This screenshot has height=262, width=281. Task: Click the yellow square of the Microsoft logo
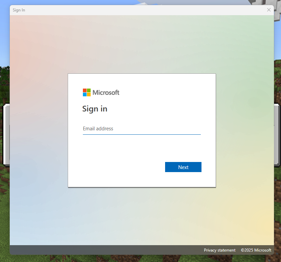(x=89, y=95)
